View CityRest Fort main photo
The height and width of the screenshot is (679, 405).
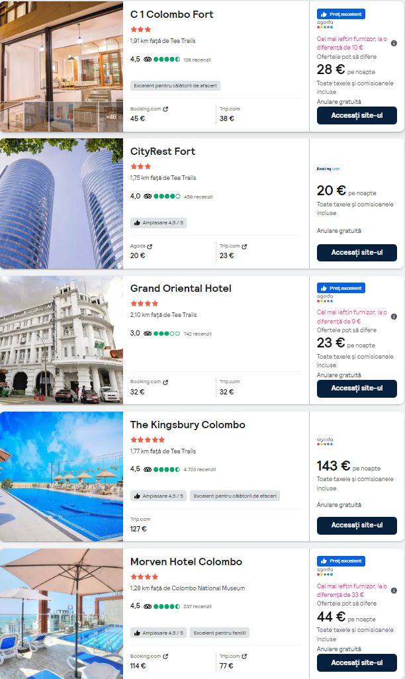tap(62, 204)
